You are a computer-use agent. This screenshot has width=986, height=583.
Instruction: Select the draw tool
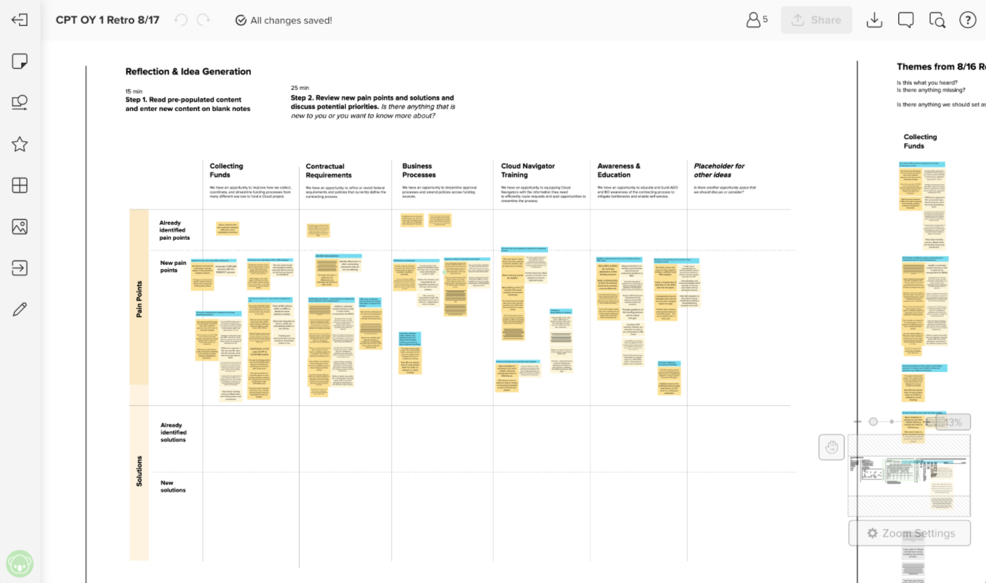point(20,309)
